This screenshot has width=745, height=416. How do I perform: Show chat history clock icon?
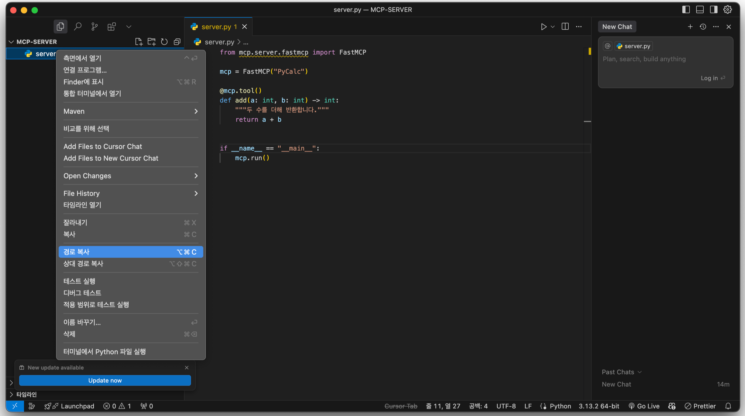703,27
